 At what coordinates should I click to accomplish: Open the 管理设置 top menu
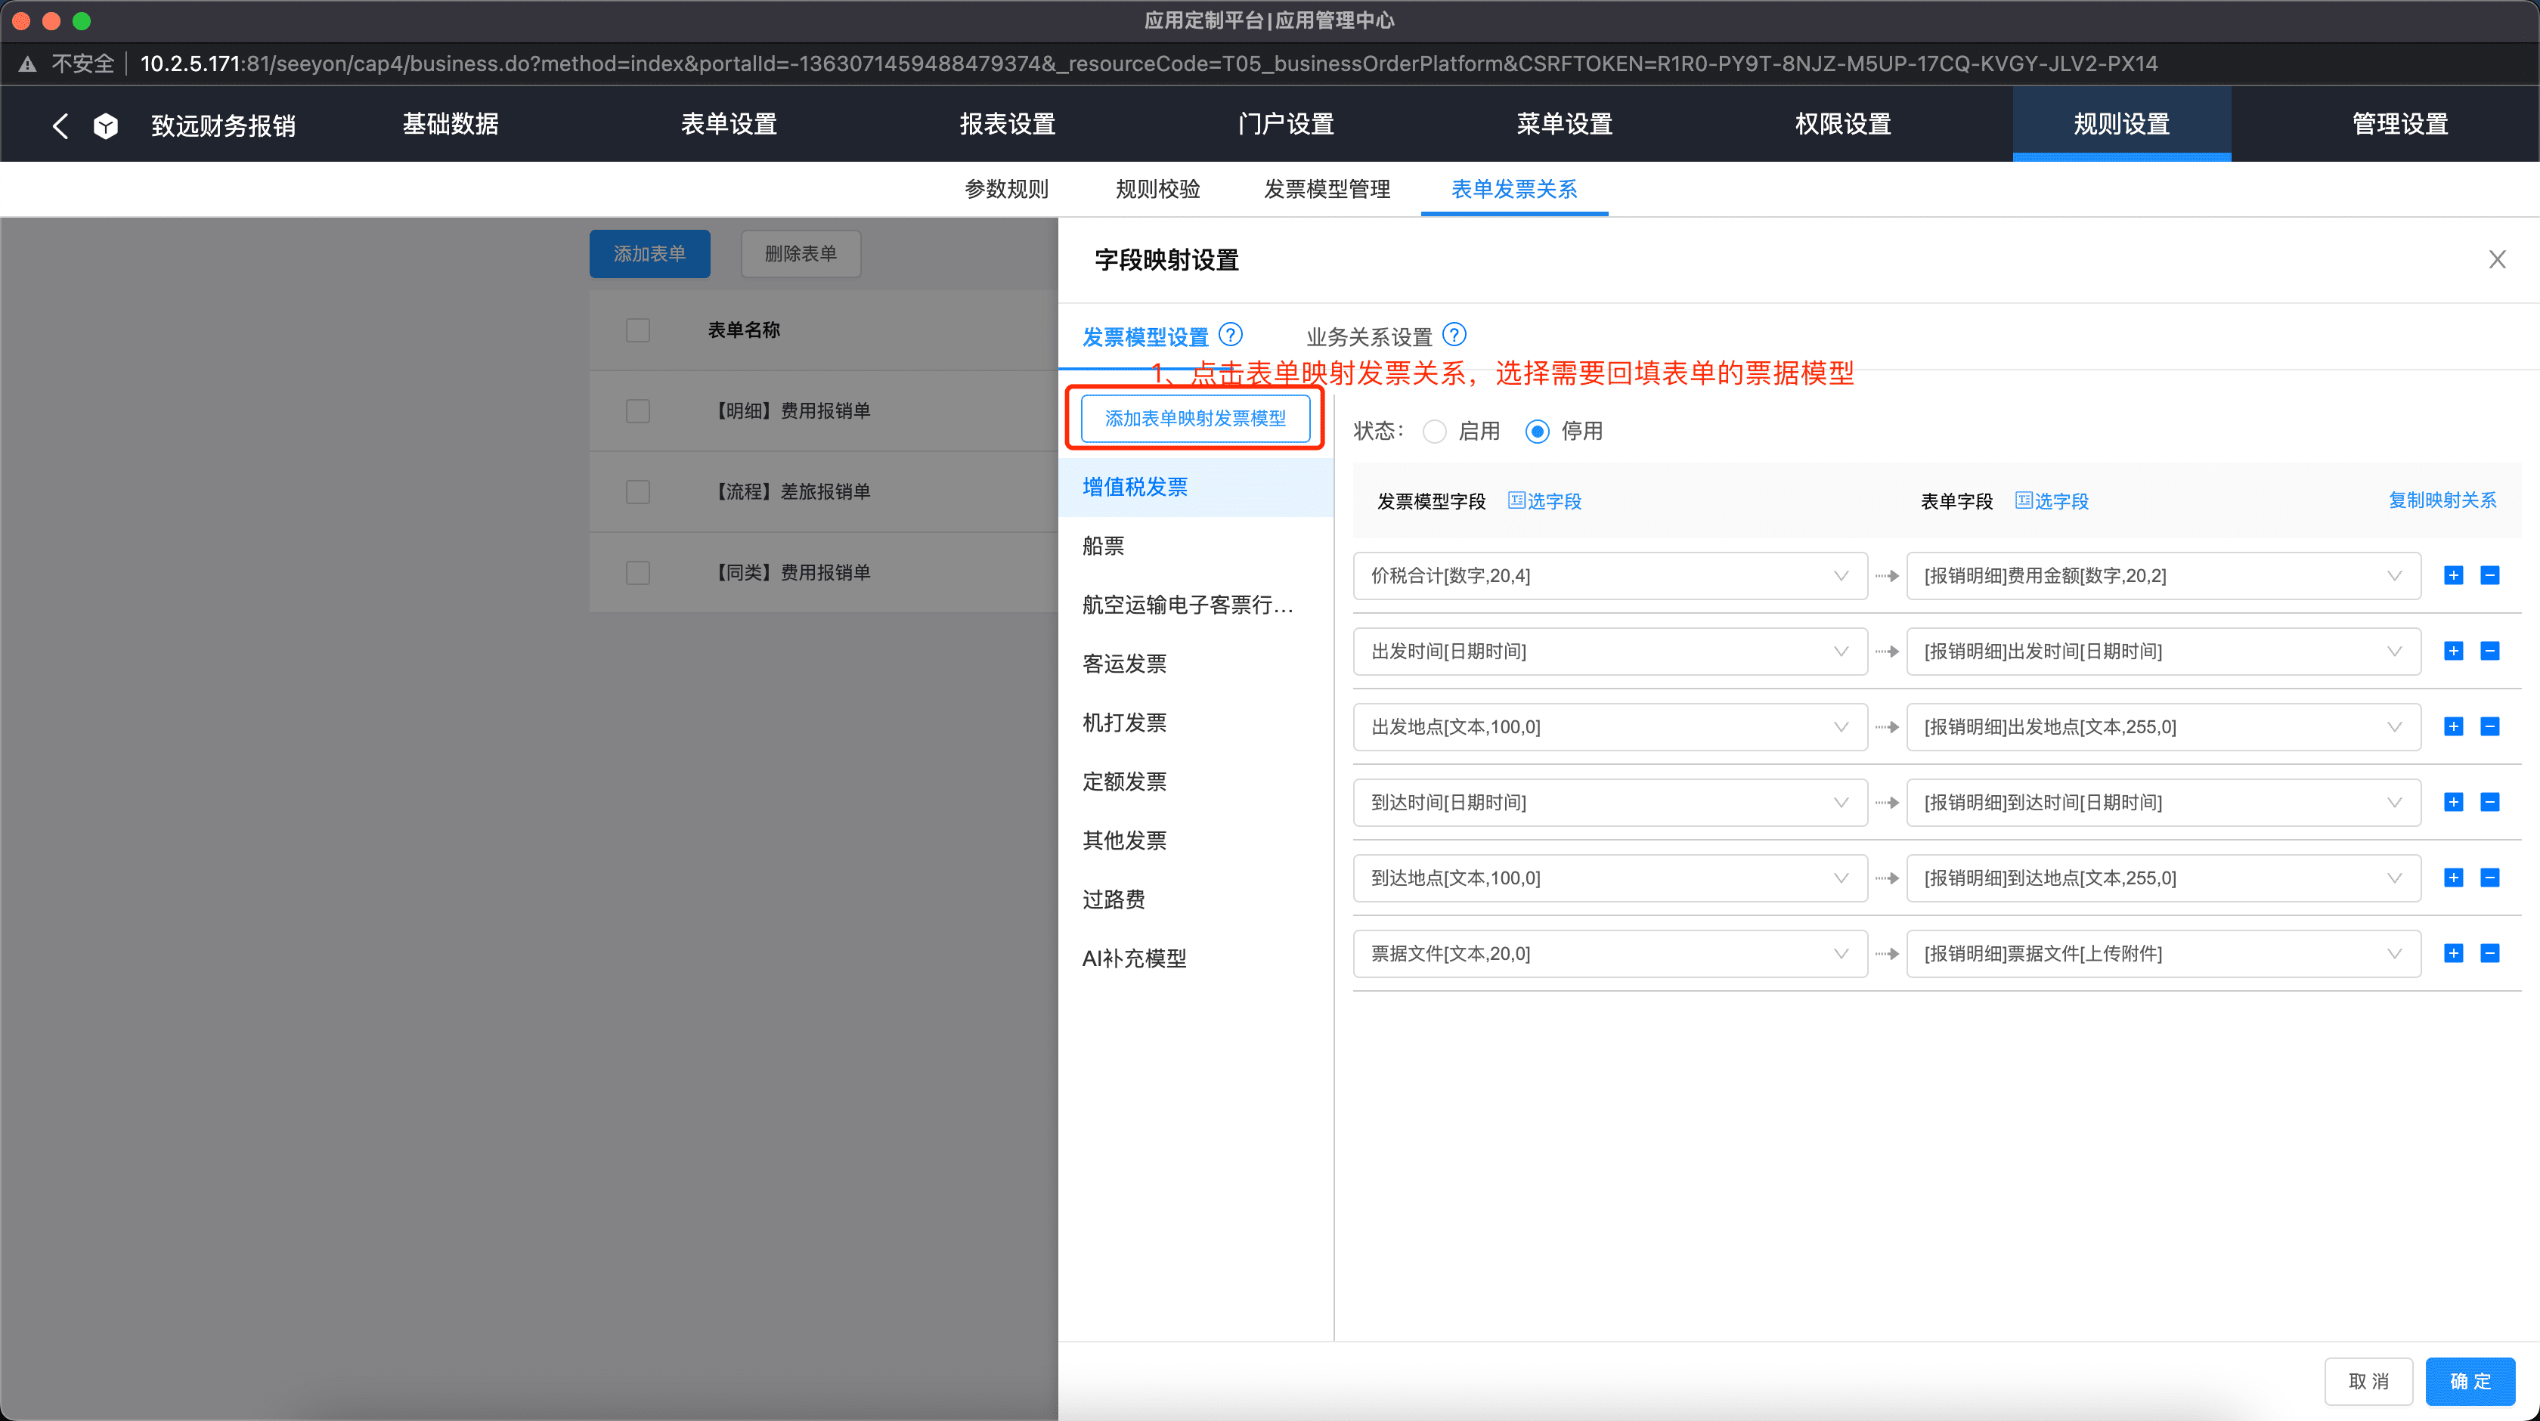tap(2400, 124)
